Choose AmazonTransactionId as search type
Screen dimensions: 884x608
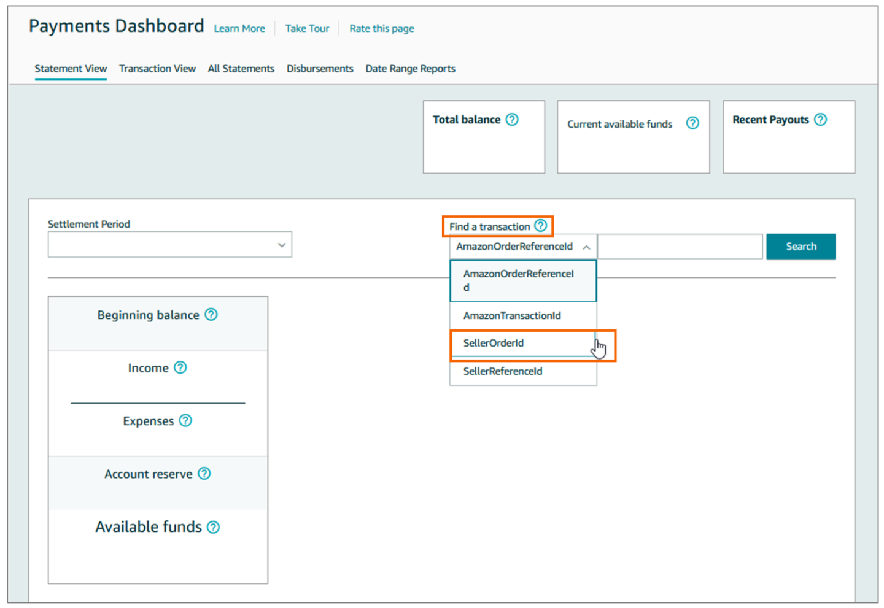511,315
